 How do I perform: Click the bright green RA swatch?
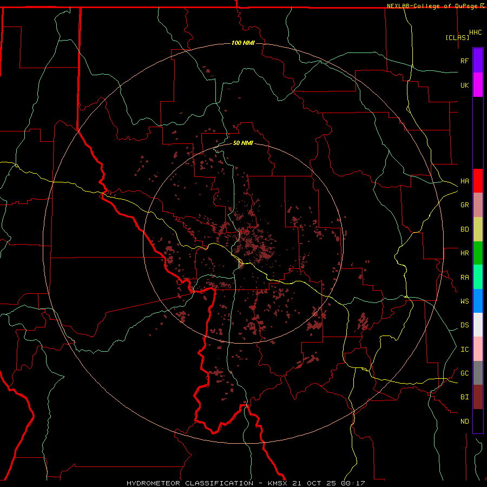click(x=478, y=277)
